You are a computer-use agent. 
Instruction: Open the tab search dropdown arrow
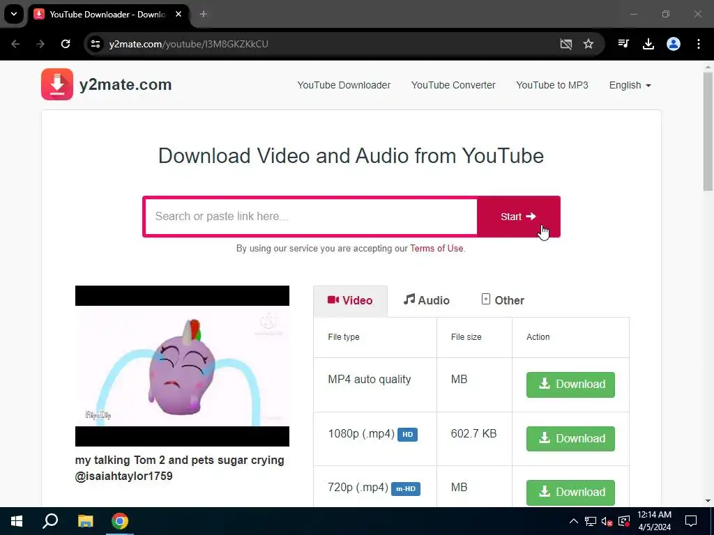click(x=14, y=14)
